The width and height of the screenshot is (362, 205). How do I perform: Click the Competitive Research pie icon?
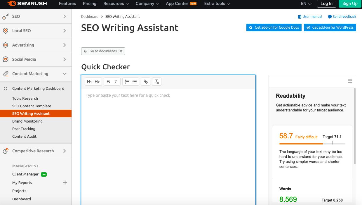click(6, 151)
